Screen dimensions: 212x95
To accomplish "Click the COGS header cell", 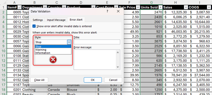I will click(200, 7).
